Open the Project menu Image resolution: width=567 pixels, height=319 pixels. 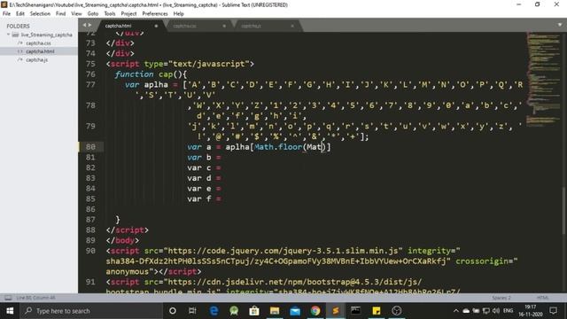[x=128, y=14]
